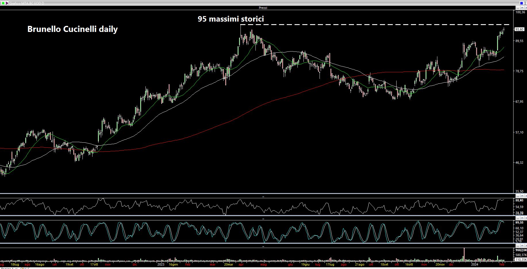The width and height of the screenshot is (527, 269).
Task: Close the RSI indicator pane
Action: [x=526, y=196]
